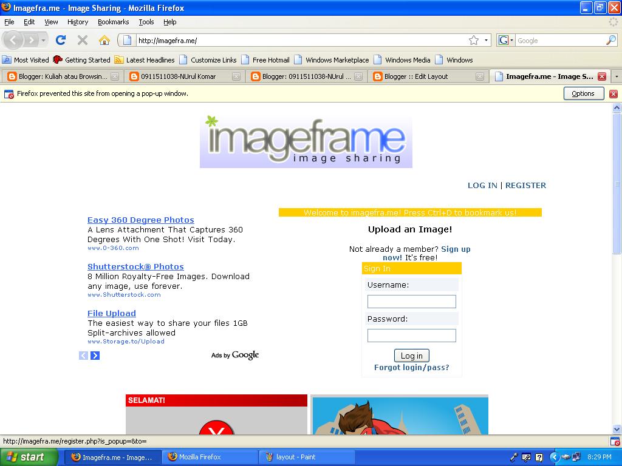622x466 pixels.
Task: Open the Most Visited bookmarks folder
Action: [x=26, y=60]
